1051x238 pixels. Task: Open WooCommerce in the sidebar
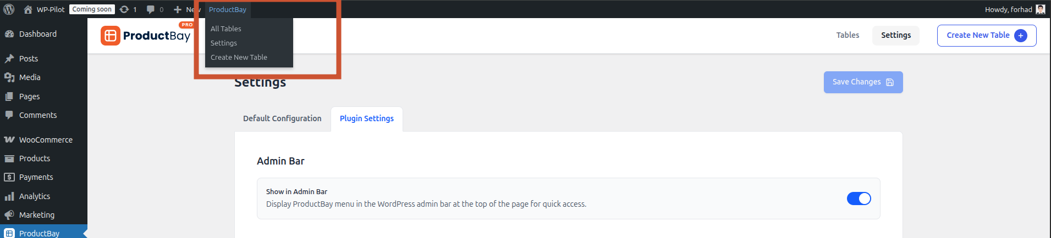pyautogui.click(x=45, y=140)
